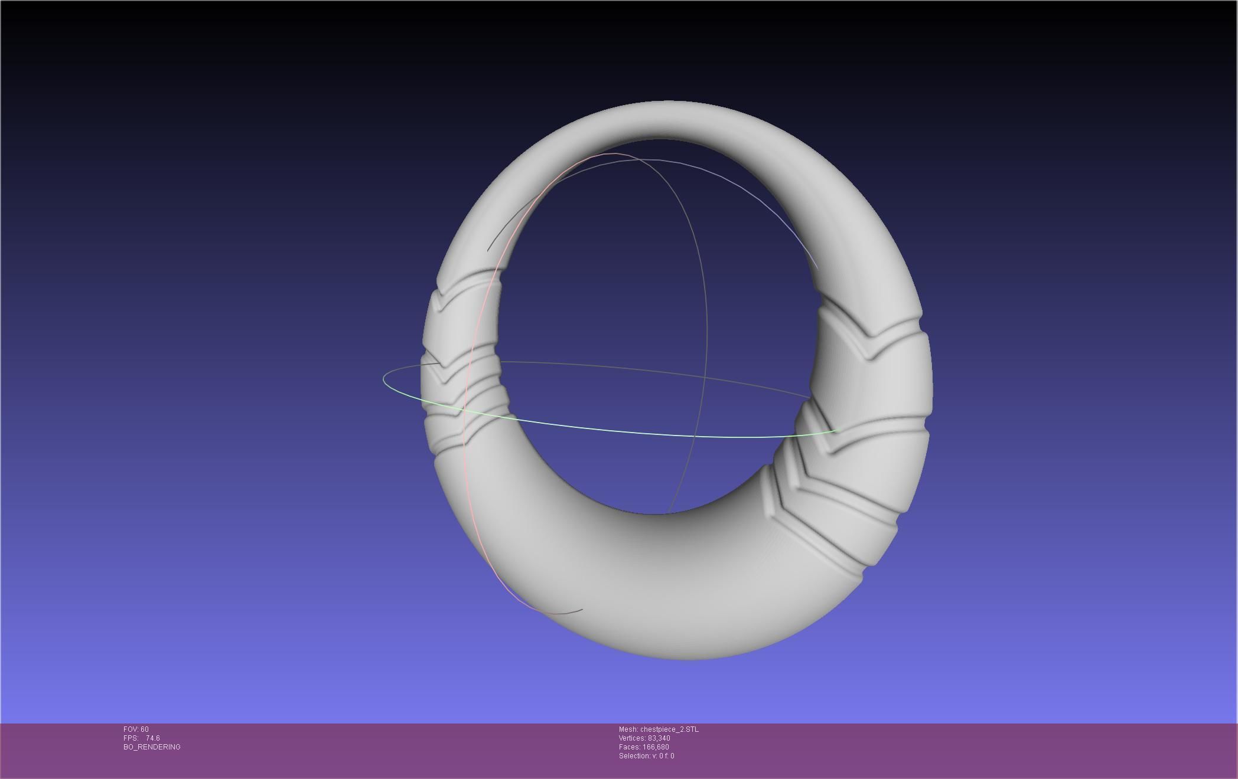
Task: Select the Vertices: 83,340 count
Action: [x=644, y=738]
